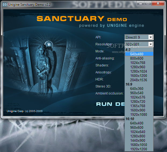Click the SANCTUARY DEMO title logo
The image size is (167, 152).
pos(82,19)
